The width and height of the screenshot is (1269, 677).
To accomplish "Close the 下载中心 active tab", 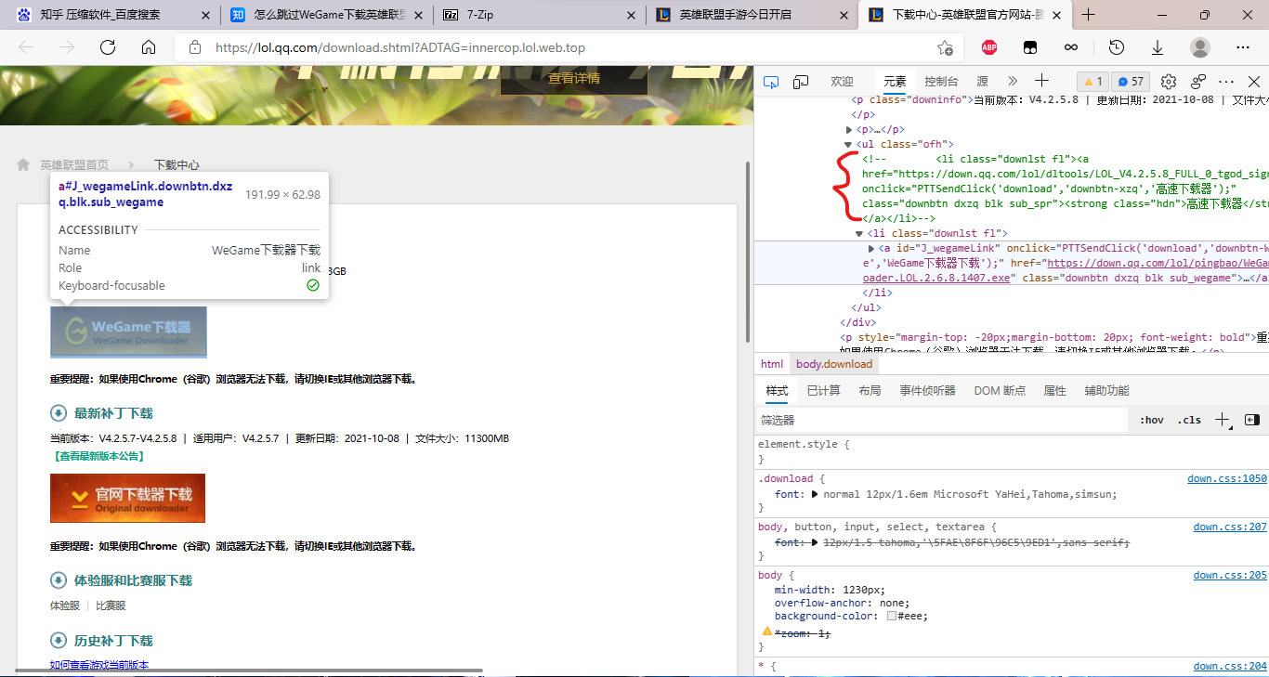I will 1056,15.
